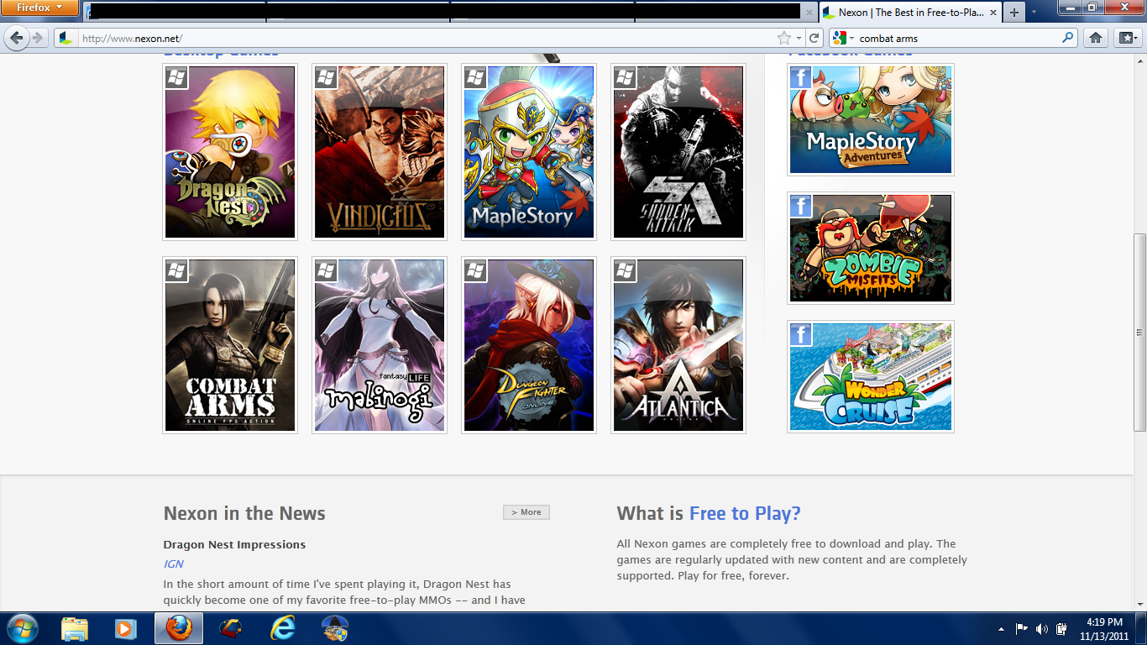Run the search with the magnifier icon
Image resolution: width=1147 pixels, height=645 pixels.
pos(1068,38)
